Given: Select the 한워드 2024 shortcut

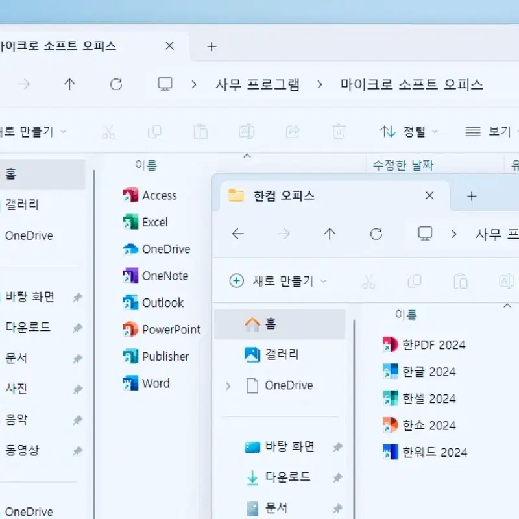Looking at the screenshot, I should pos(425,452).
